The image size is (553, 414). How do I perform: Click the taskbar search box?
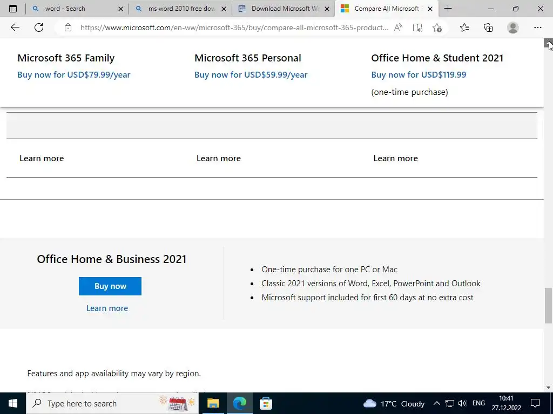[112, 403]
